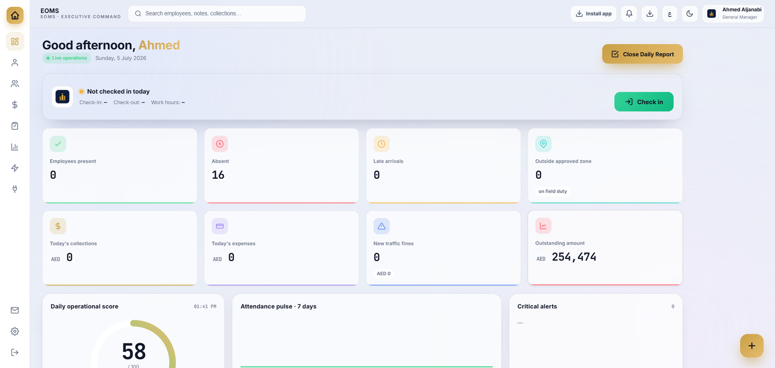Viewport: 775px width, 368px height.
Task: Click the download icon in top bar
Action: (650, 14)
